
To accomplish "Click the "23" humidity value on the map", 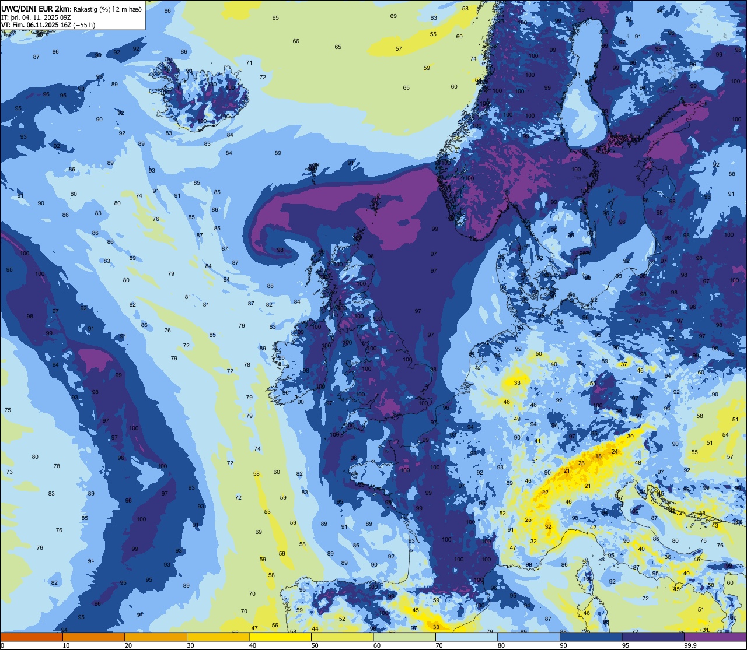I will [581, 463].
